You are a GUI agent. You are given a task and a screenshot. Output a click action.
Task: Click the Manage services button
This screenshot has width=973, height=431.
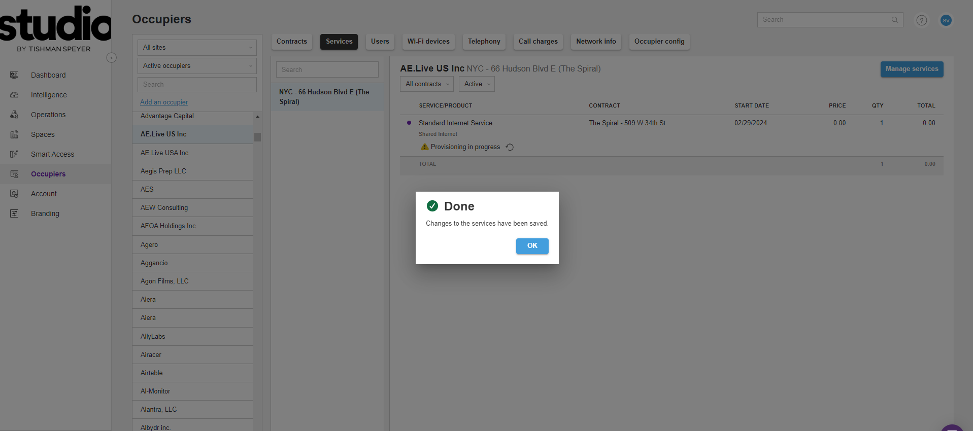tap(912, 69)
